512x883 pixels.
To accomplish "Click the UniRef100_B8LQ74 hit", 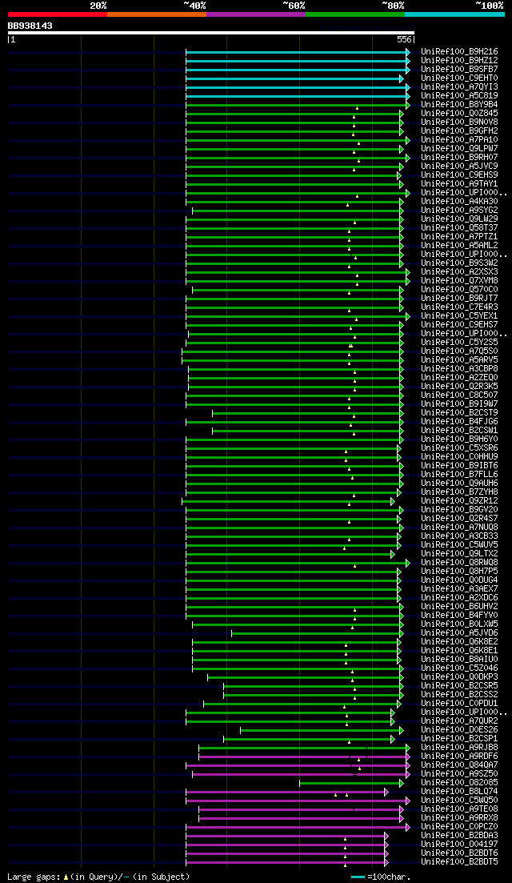I will [x=459, y=791].
